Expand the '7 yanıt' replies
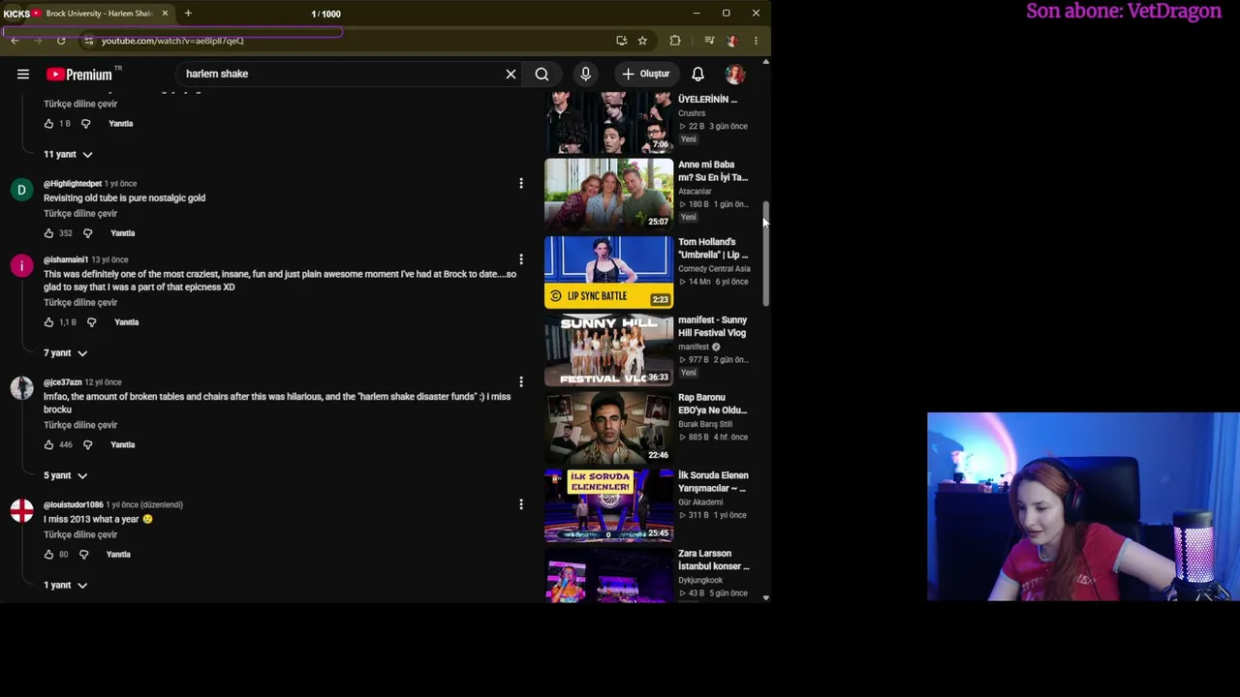Screen dimensions: 1240x697 coord(66,353)
